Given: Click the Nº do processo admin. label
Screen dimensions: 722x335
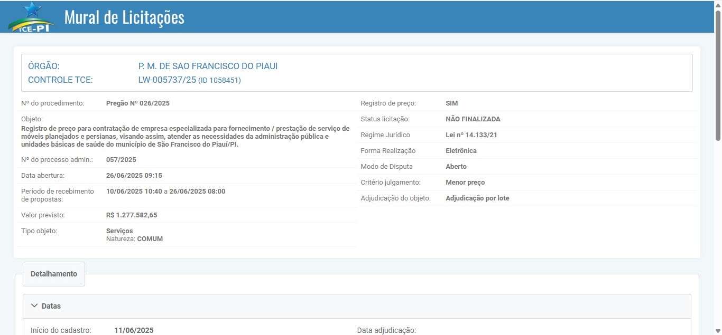Looking at the screenshot, I should click(57, 160).
